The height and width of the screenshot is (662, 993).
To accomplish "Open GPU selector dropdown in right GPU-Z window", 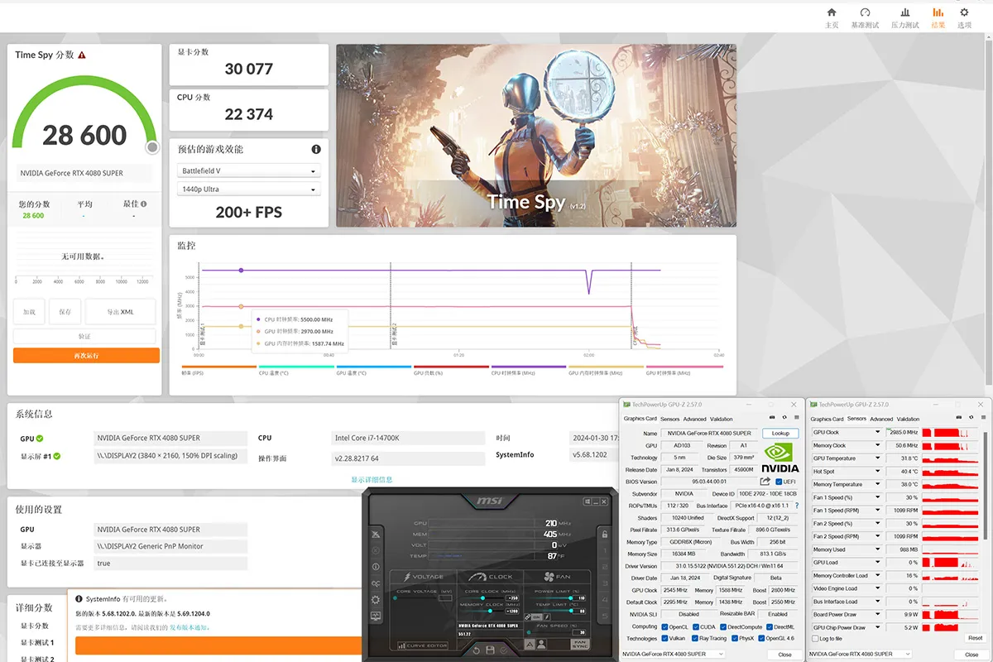I will tap(860, 654).
